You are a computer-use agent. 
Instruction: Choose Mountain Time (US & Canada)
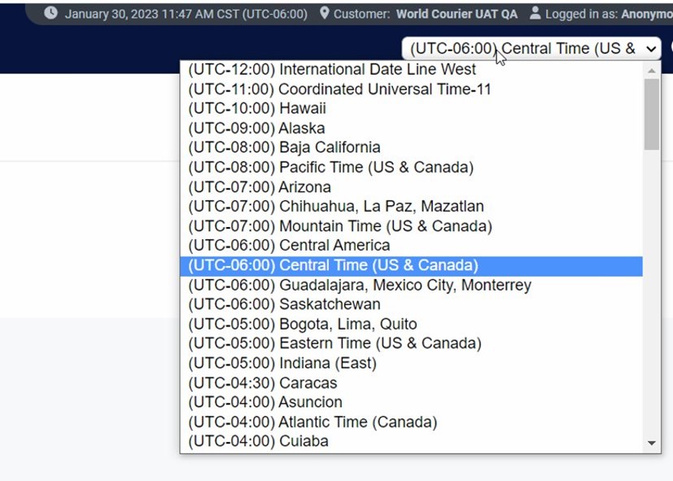coord(340,226)
